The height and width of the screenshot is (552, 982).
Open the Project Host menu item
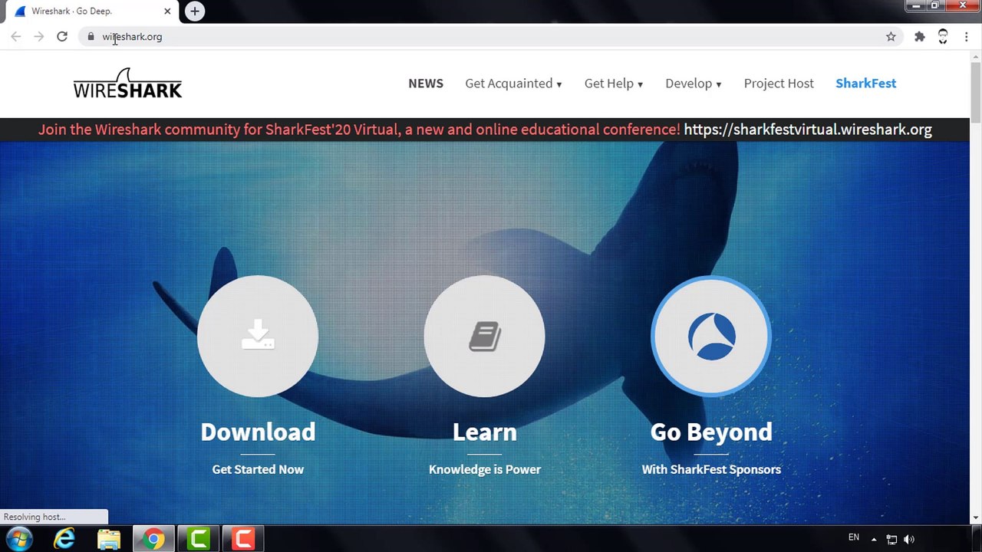tap(779, 83)
